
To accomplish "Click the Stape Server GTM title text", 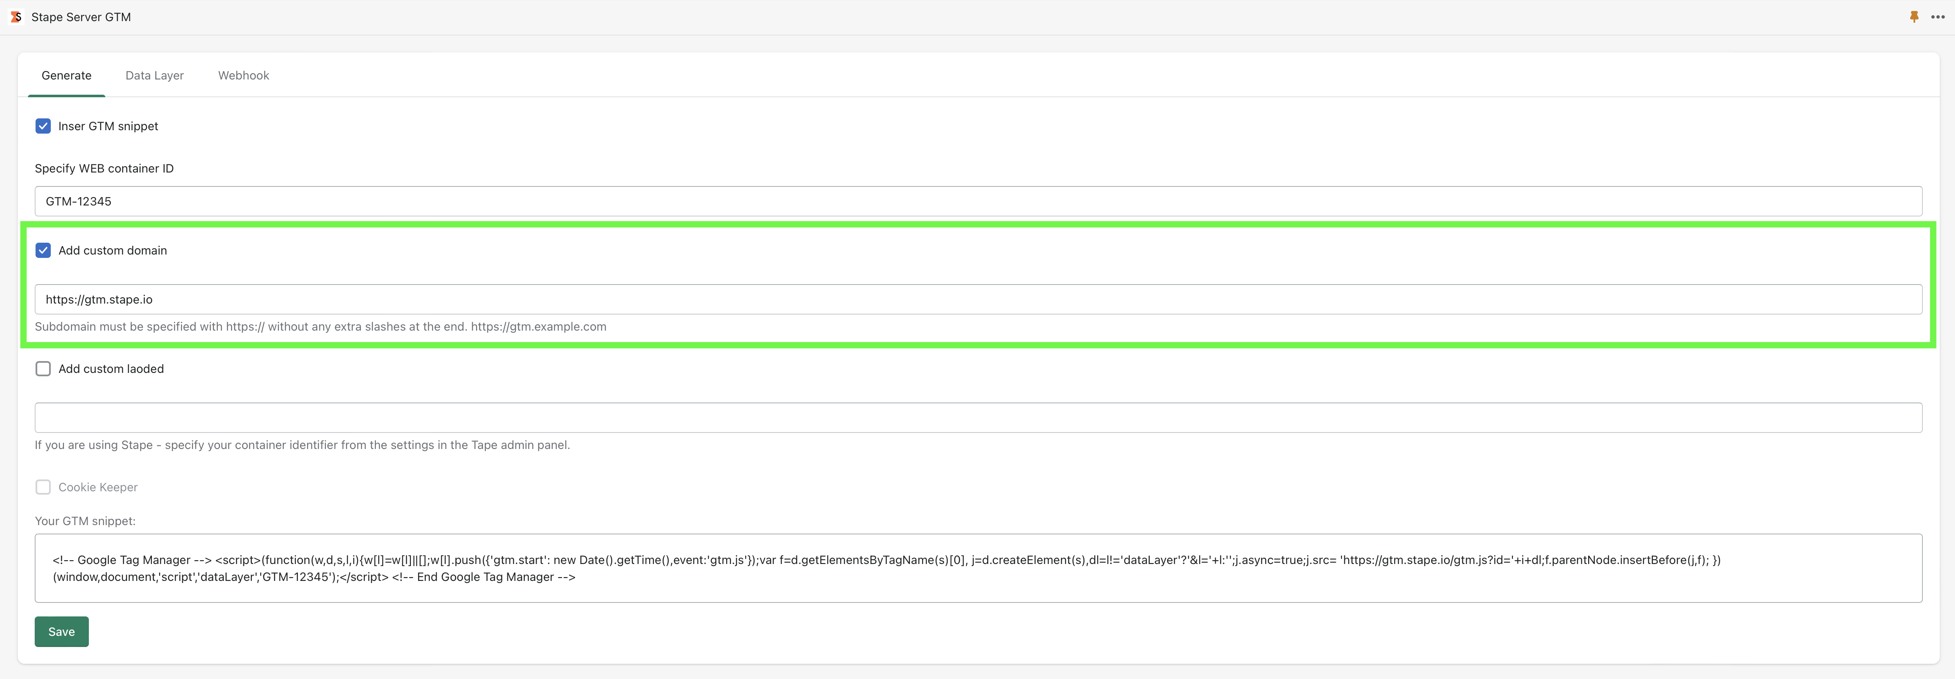I will (81, 16).
